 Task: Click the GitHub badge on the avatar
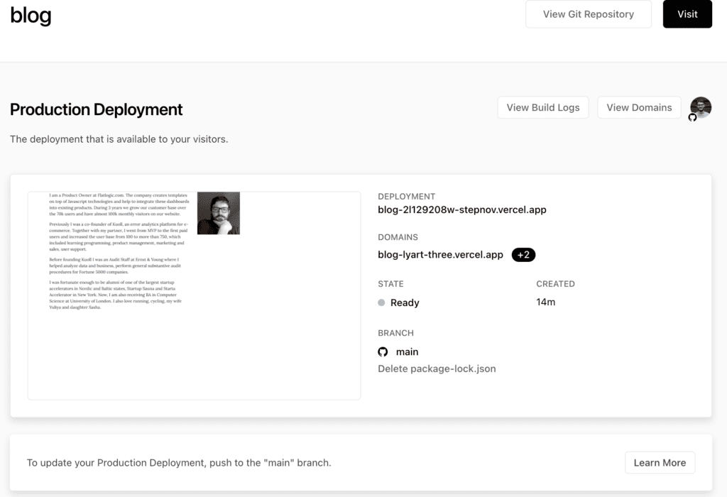692,118
